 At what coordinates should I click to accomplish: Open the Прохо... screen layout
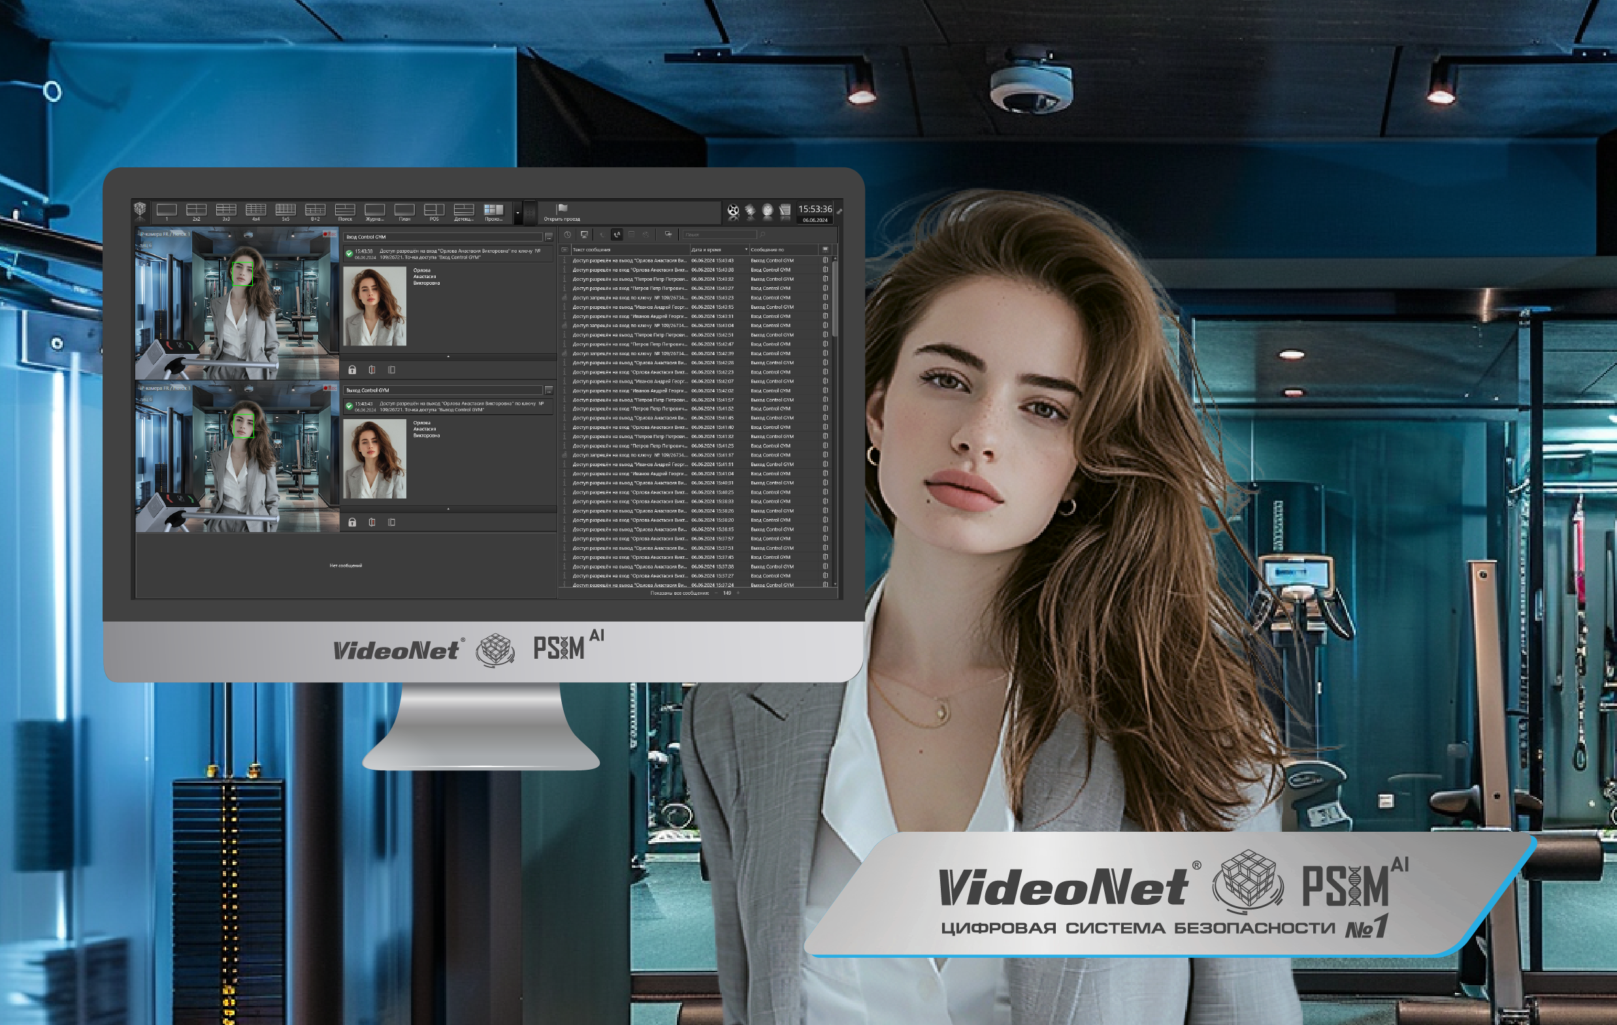pos(493,212)
